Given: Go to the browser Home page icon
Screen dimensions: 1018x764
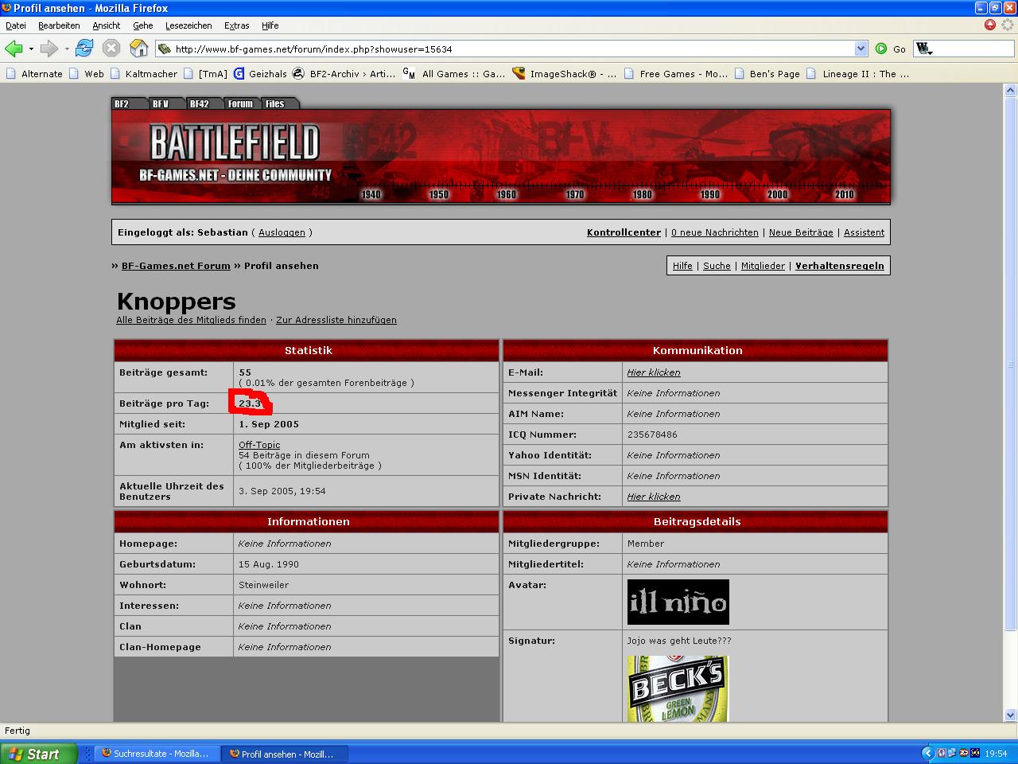Looking at the screenshot, I should click(x=139, y=49).
